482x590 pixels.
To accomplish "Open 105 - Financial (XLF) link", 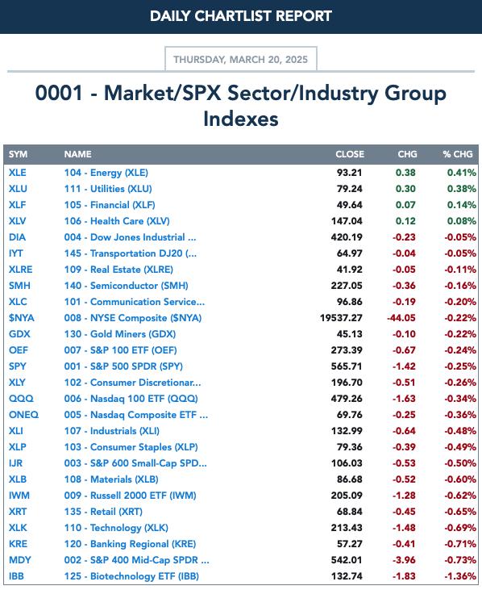I will click(x=110, y=205).
